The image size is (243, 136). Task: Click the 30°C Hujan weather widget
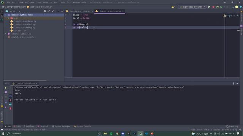(x=200, y=134)
